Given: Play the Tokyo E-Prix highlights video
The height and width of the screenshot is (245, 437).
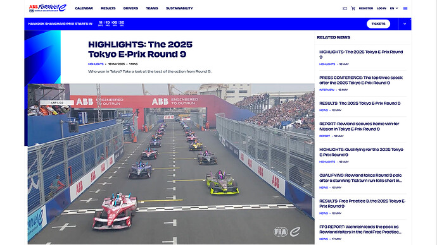Looking at the screenshot, I should coord(171,164).
